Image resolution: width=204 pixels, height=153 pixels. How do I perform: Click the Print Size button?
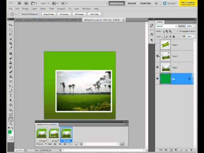pyautogui.click(x=94, y=14)
